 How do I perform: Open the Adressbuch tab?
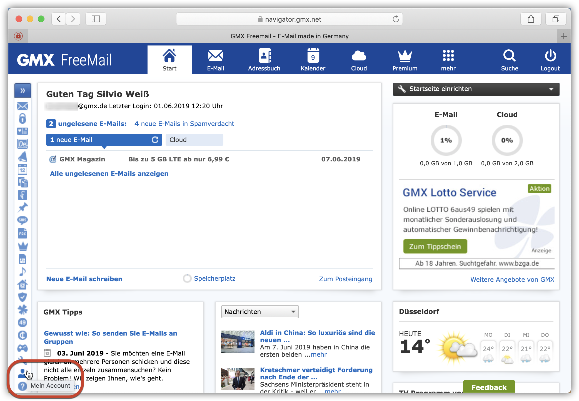click(264, 60)
